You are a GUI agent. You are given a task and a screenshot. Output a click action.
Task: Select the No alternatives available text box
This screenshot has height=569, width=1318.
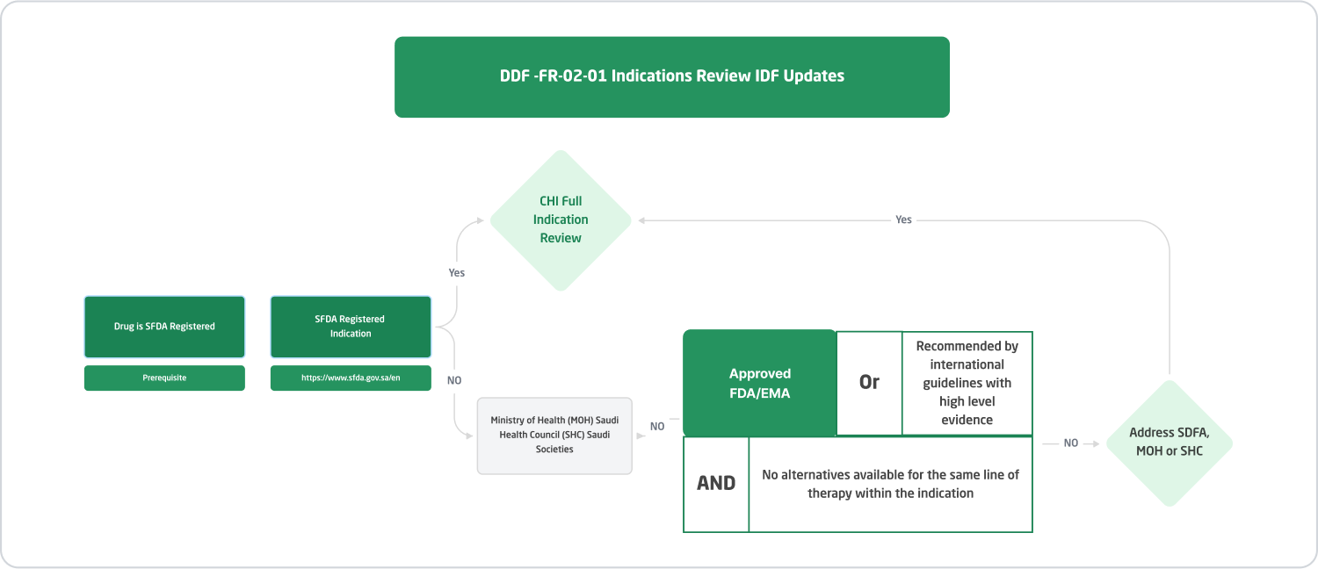tap(890, 484)
